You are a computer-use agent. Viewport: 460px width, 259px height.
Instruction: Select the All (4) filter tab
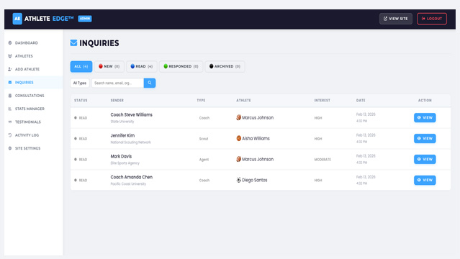tap(81, 67)
